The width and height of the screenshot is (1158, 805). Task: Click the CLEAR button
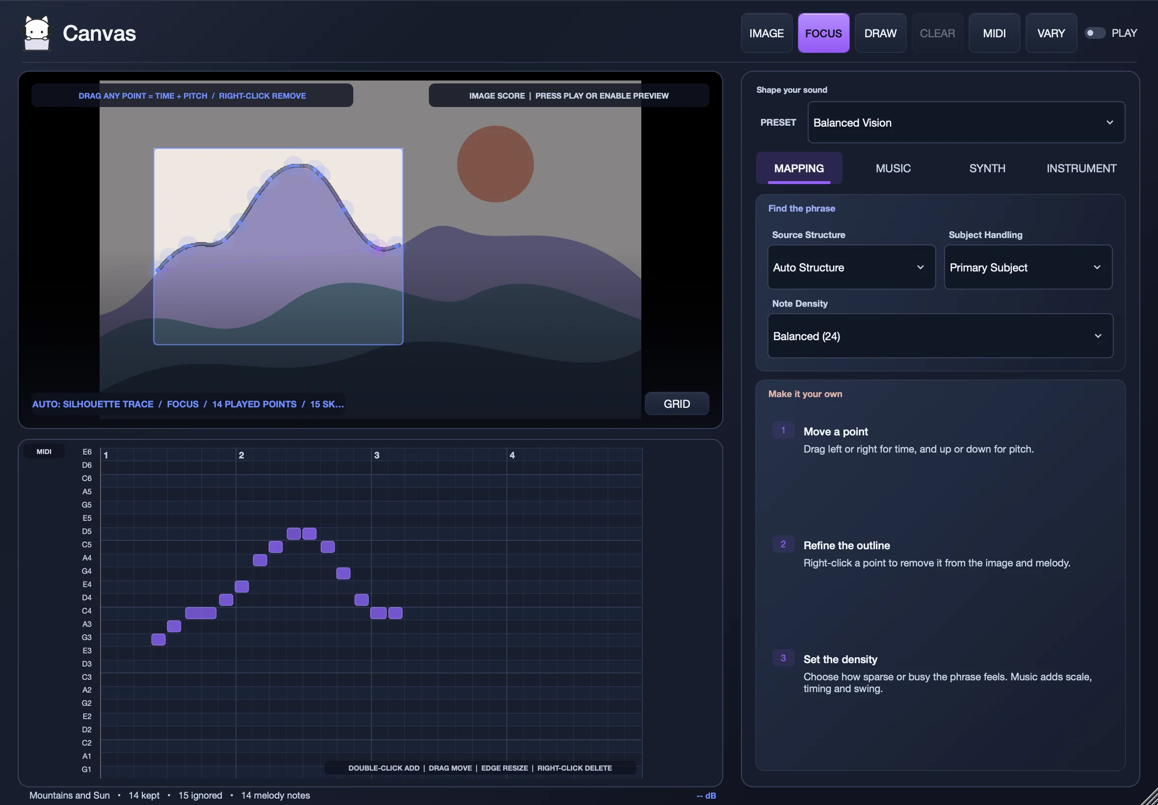[937, 33]
